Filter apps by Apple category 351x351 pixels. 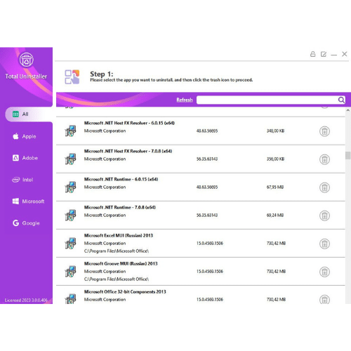point(25,136)
